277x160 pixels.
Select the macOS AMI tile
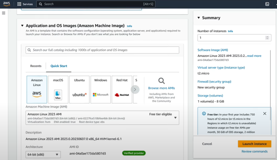pos(58,89)
